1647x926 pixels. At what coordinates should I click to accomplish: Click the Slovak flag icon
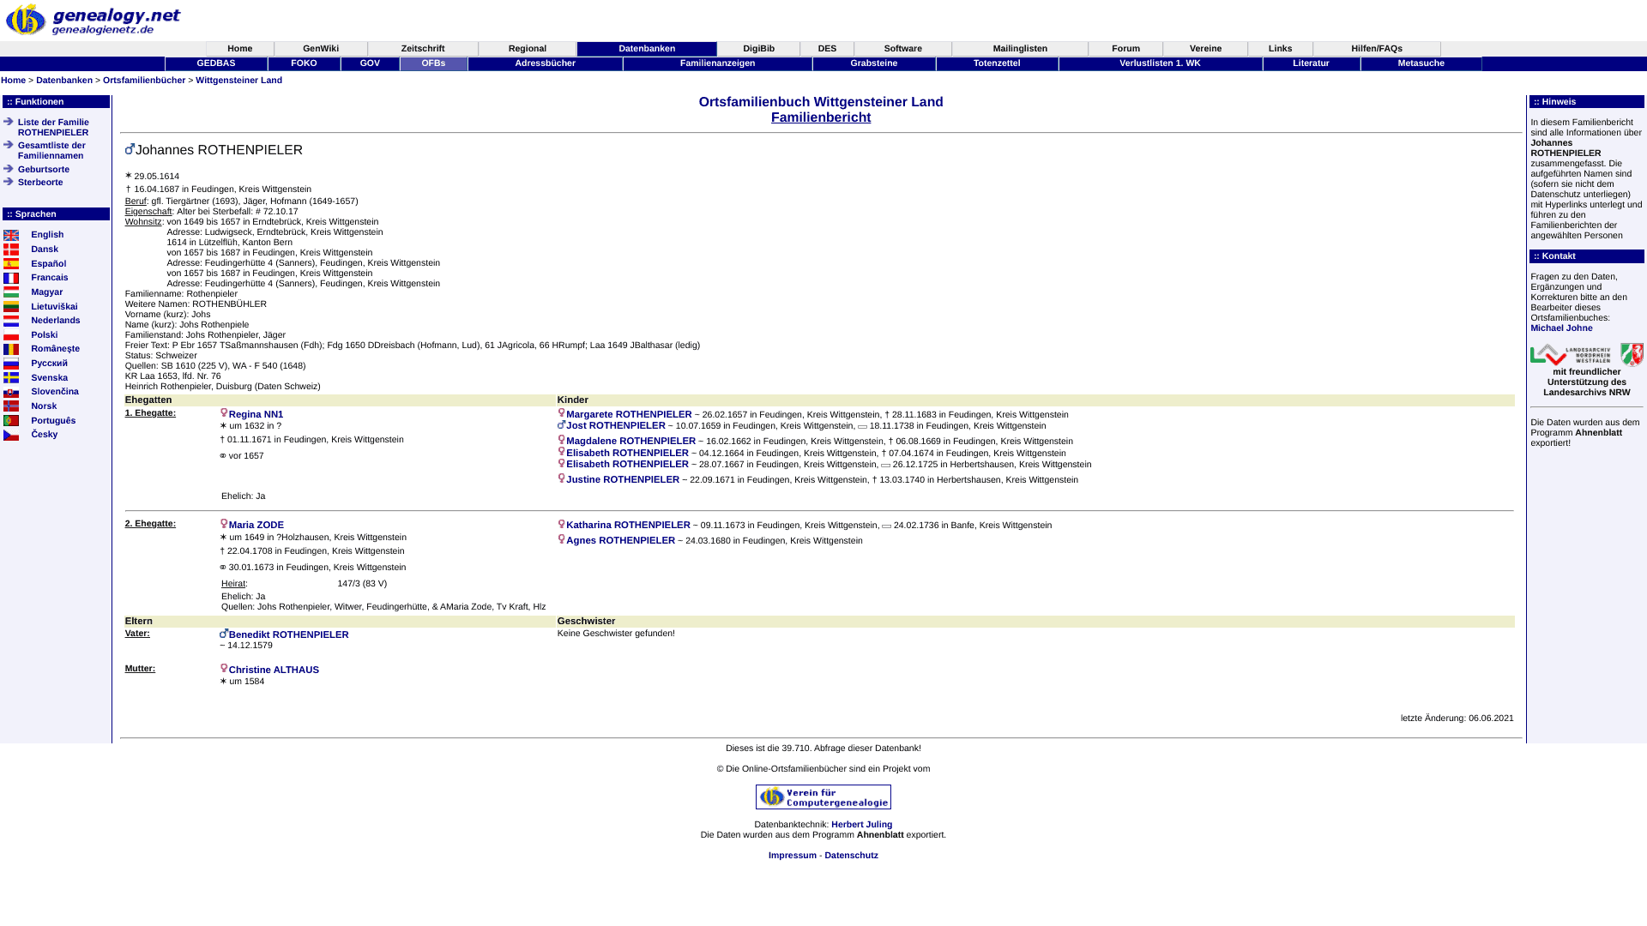pyautogui.click(x=11, y=392)
